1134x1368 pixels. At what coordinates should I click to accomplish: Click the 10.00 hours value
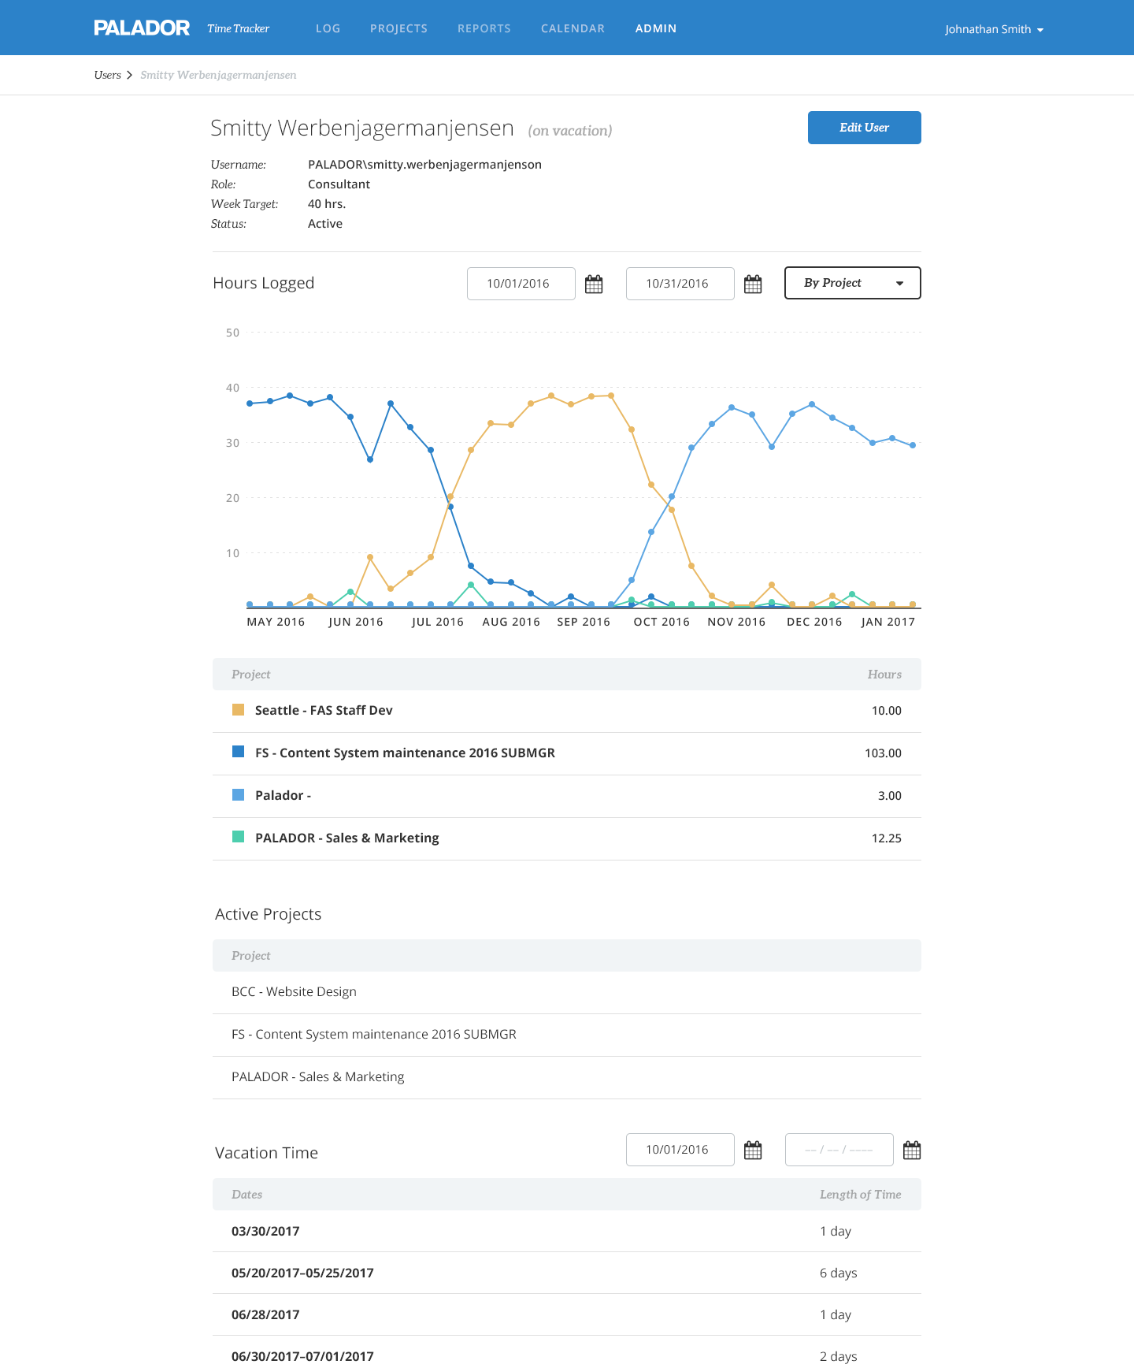[x=886, y=711]
